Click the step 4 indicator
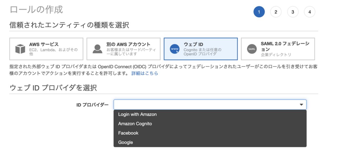The image size is (342, 159). 310,12
